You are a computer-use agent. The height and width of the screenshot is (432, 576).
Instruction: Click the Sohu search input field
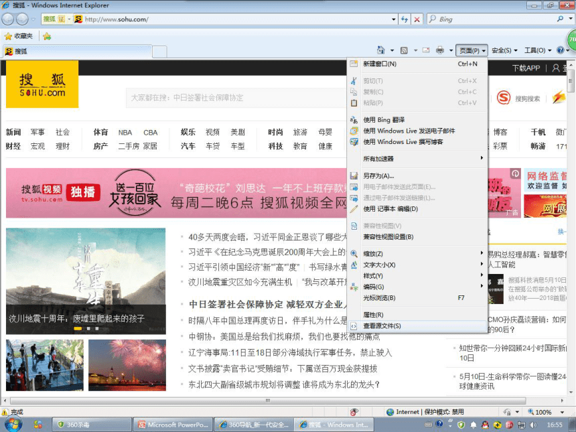coord(236,98)
